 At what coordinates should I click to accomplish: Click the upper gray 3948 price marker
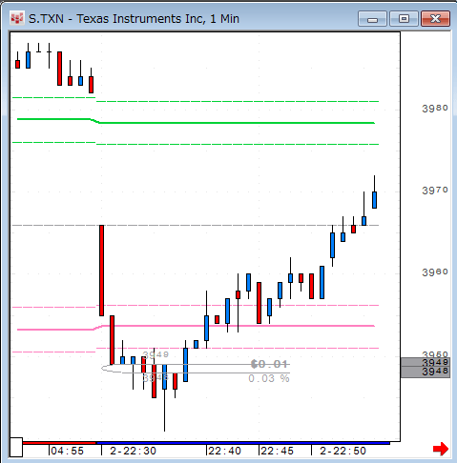click(426, 362)
